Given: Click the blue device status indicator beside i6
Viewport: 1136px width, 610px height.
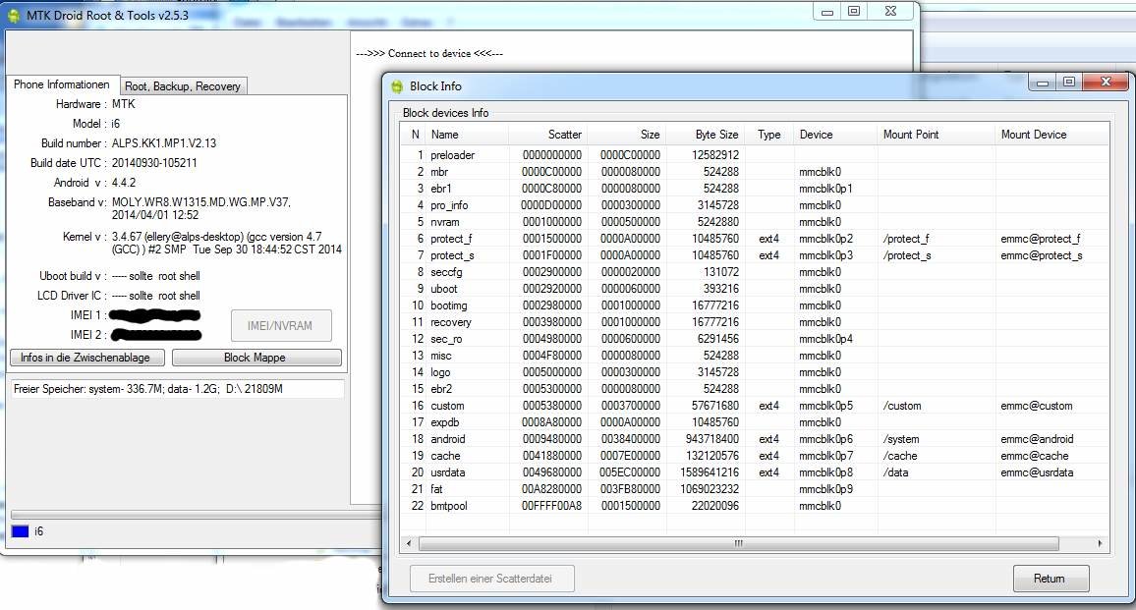Looking at the screenshot, I should (21, 531).
